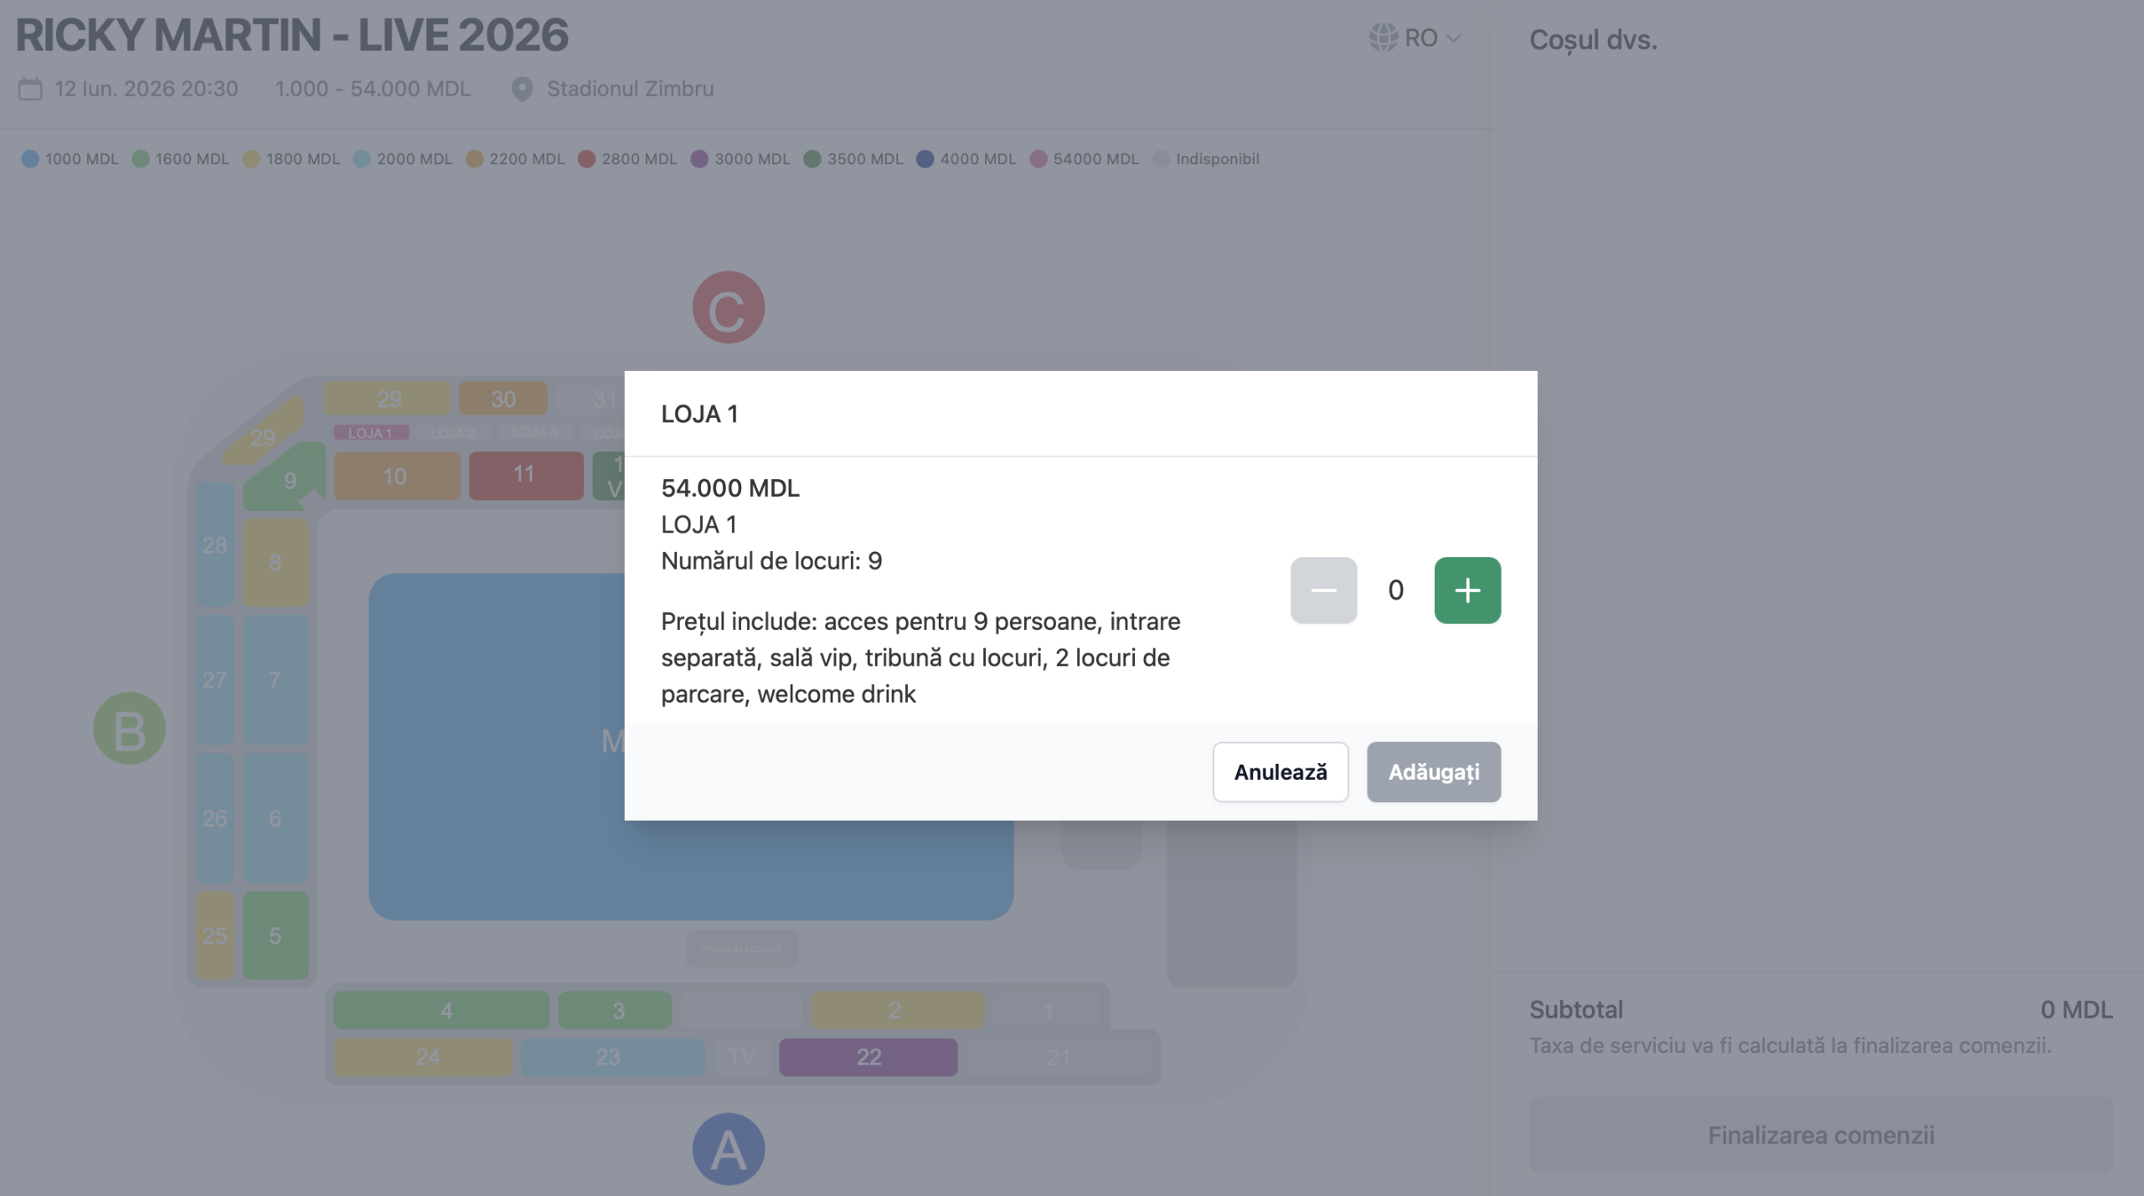Select sector 22 on the stadium map

pyautogui.click(x=868, y=1057)
